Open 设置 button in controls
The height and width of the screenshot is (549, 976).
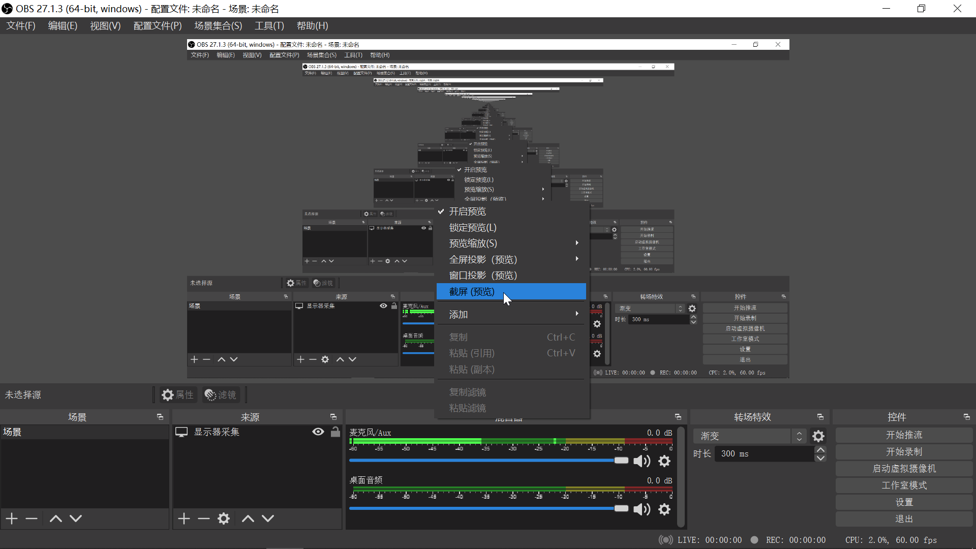point(904,502)
